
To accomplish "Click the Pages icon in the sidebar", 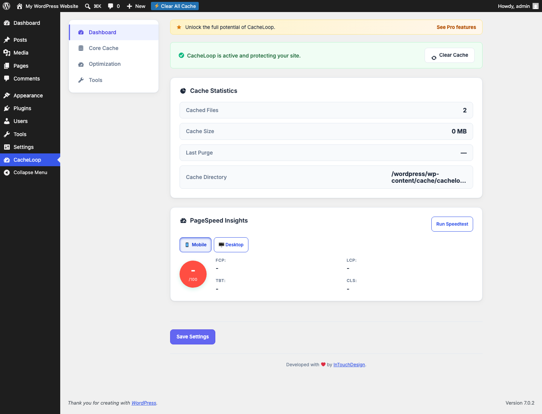I will 7,66.
